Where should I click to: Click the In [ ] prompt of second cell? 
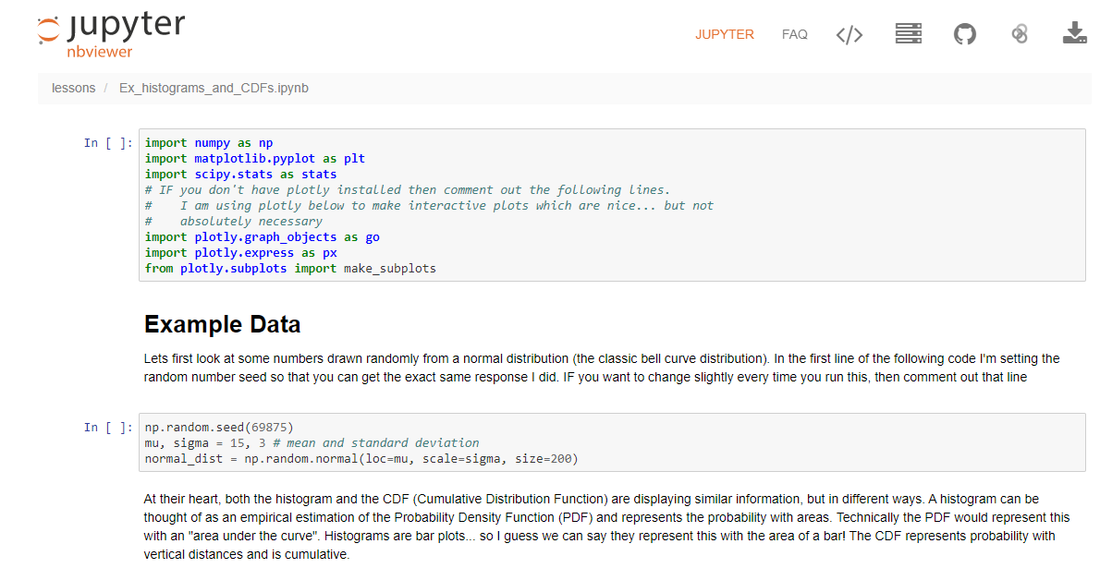pyautogui.click(x=108, y=427)
